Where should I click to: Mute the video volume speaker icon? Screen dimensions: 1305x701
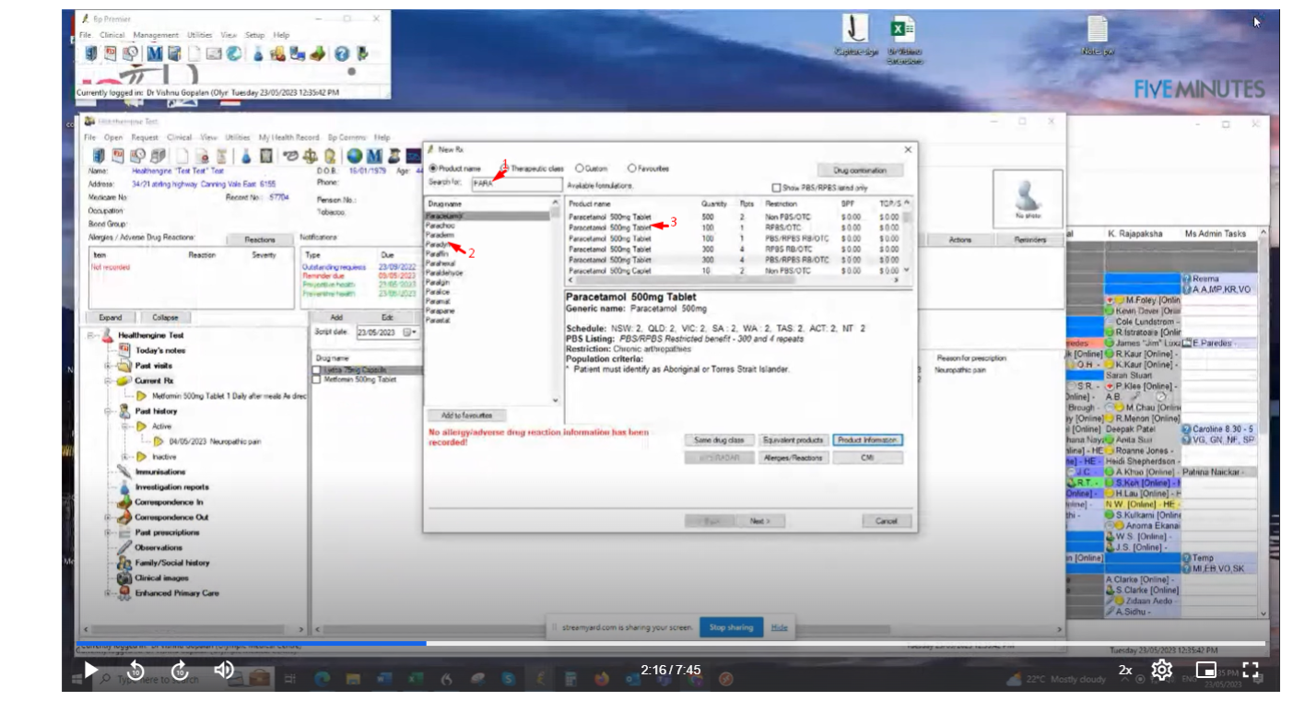224,670
